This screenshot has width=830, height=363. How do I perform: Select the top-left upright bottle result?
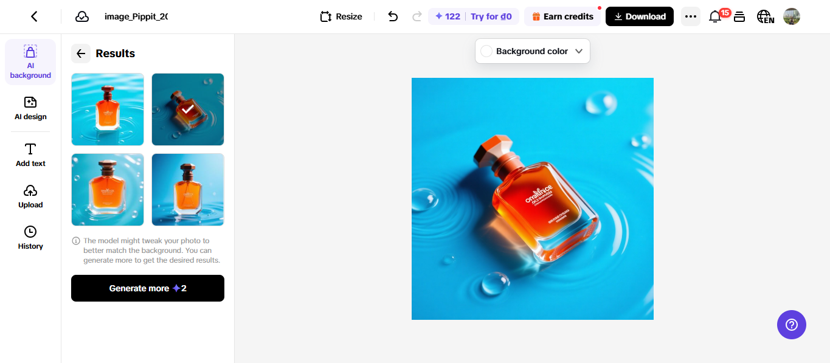pyautogui.click(x=108, y=109)
